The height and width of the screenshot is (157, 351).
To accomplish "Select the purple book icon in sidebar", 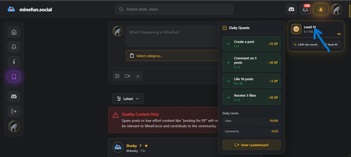I will tap(14, 77).
